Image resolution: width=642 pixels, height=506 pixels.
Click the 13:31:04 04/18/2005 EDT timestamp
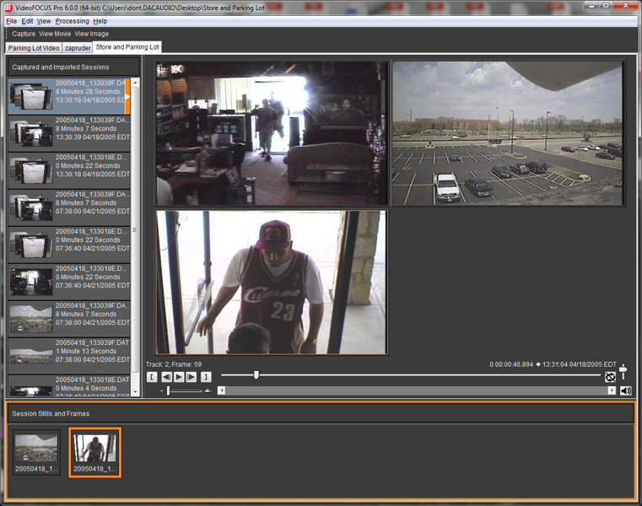pyautogui.click(x=579, y=364)
